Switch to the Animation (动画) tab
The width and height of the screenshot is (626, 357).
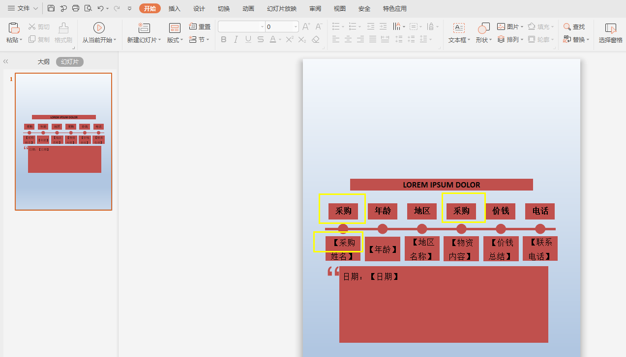(248, 8)
